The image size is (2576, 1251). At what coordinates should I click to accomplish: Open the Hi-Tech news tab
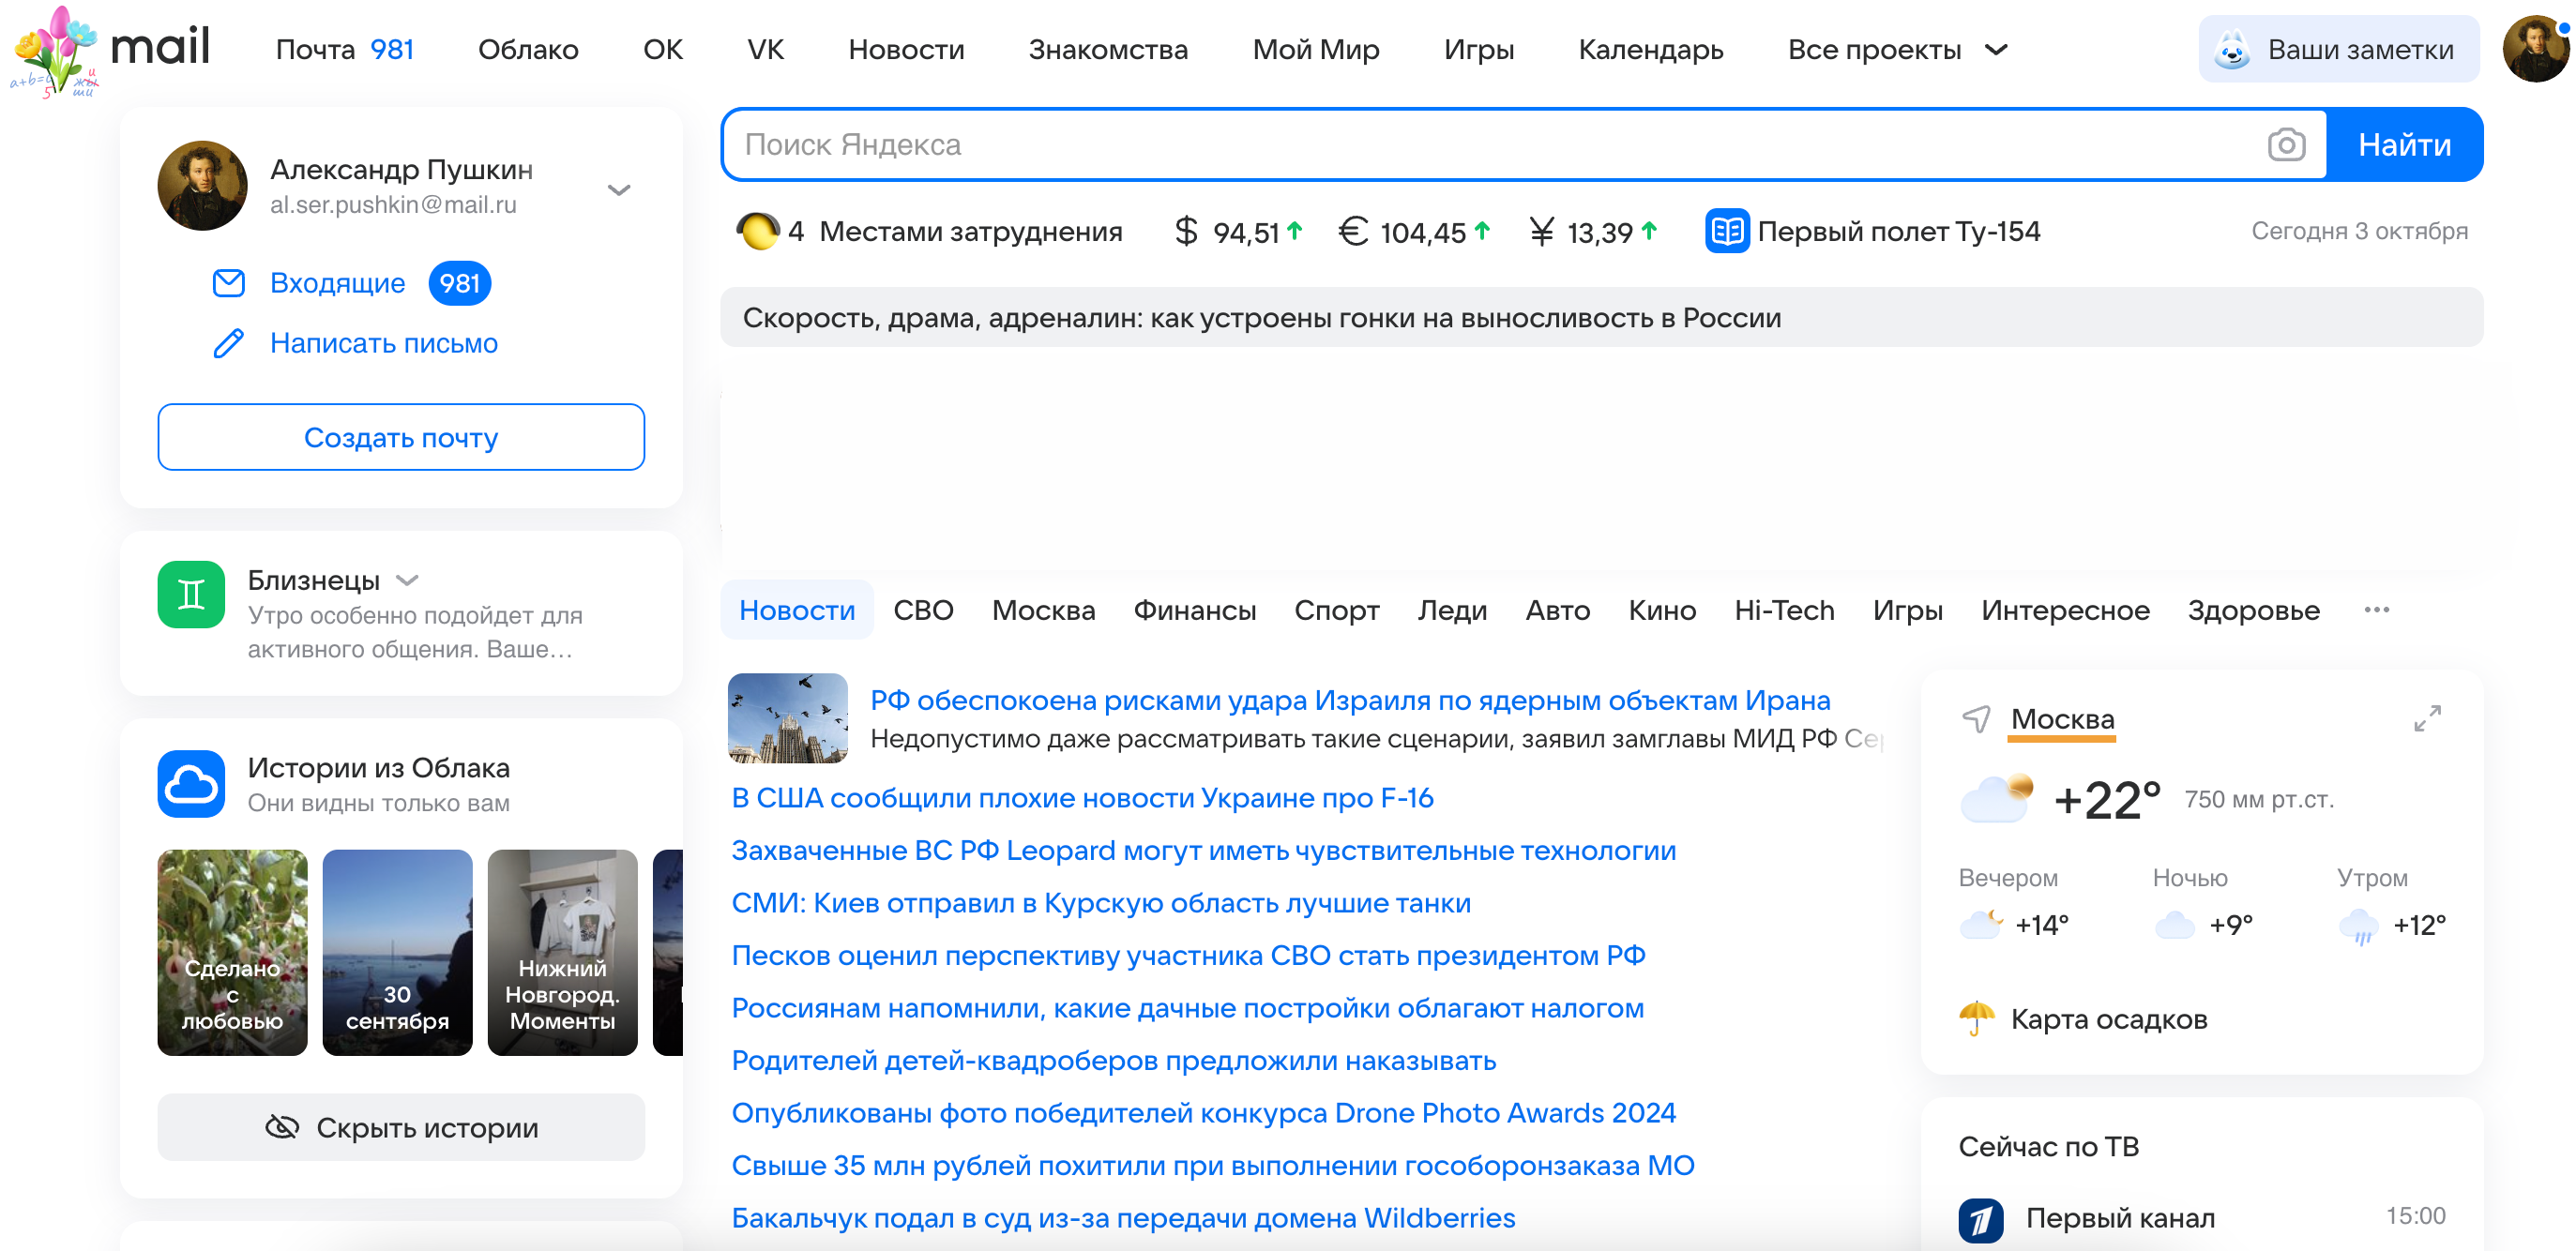click(x=1784, y=610)
